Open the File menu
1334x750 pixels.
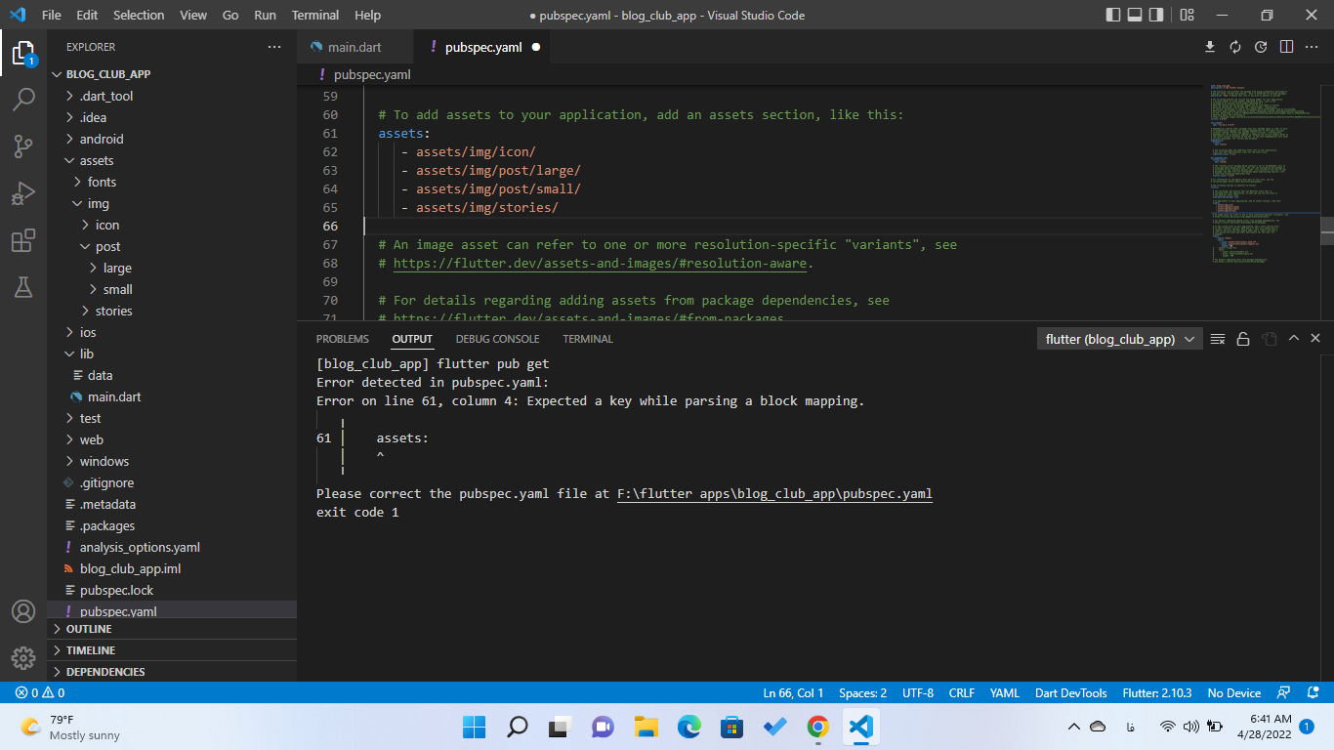[x=52, y=15]
